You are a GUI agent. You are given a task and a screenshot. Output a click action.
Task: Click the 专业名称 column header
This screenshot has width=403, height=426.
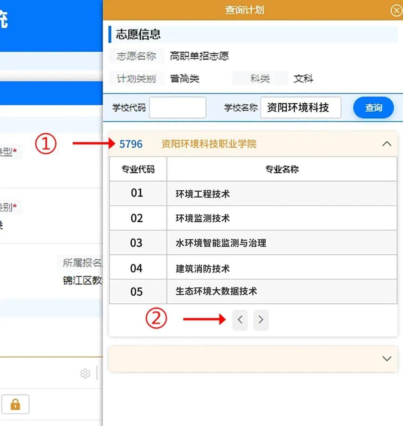point(282,169)
